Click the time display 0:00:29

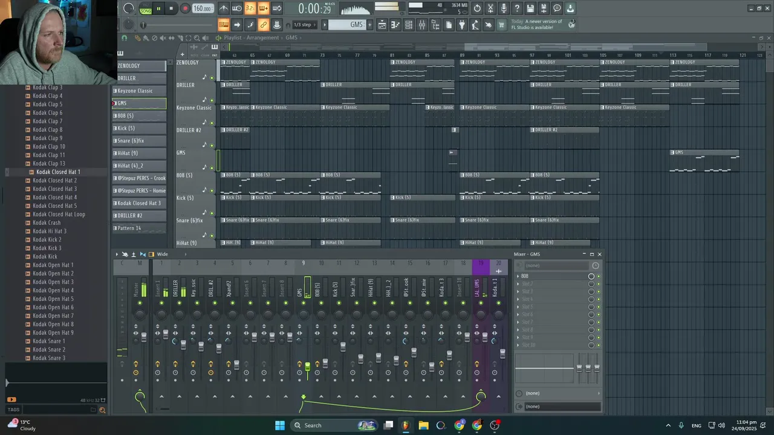(315, 8)
